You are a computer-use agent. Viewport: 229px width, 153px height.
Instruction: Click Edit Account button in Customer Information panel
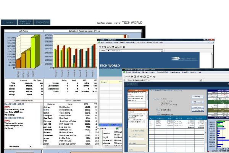(197, 102)
